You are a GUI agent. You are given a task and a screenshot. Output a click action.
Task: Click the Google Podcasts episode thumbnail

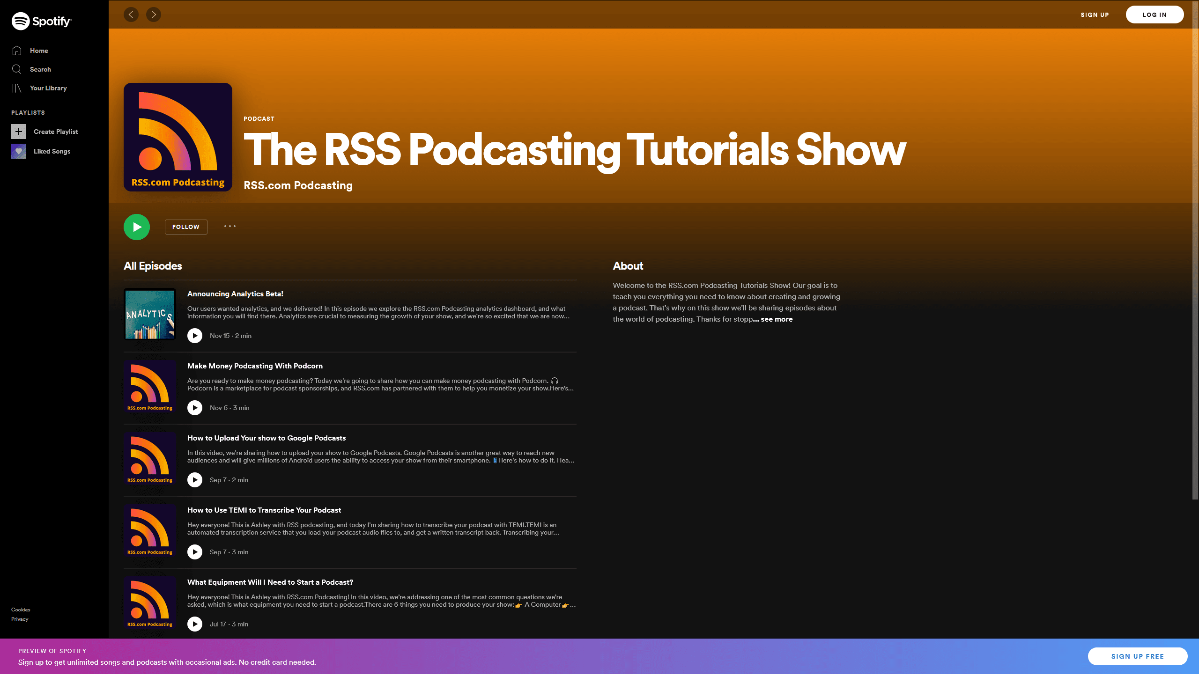150,458
